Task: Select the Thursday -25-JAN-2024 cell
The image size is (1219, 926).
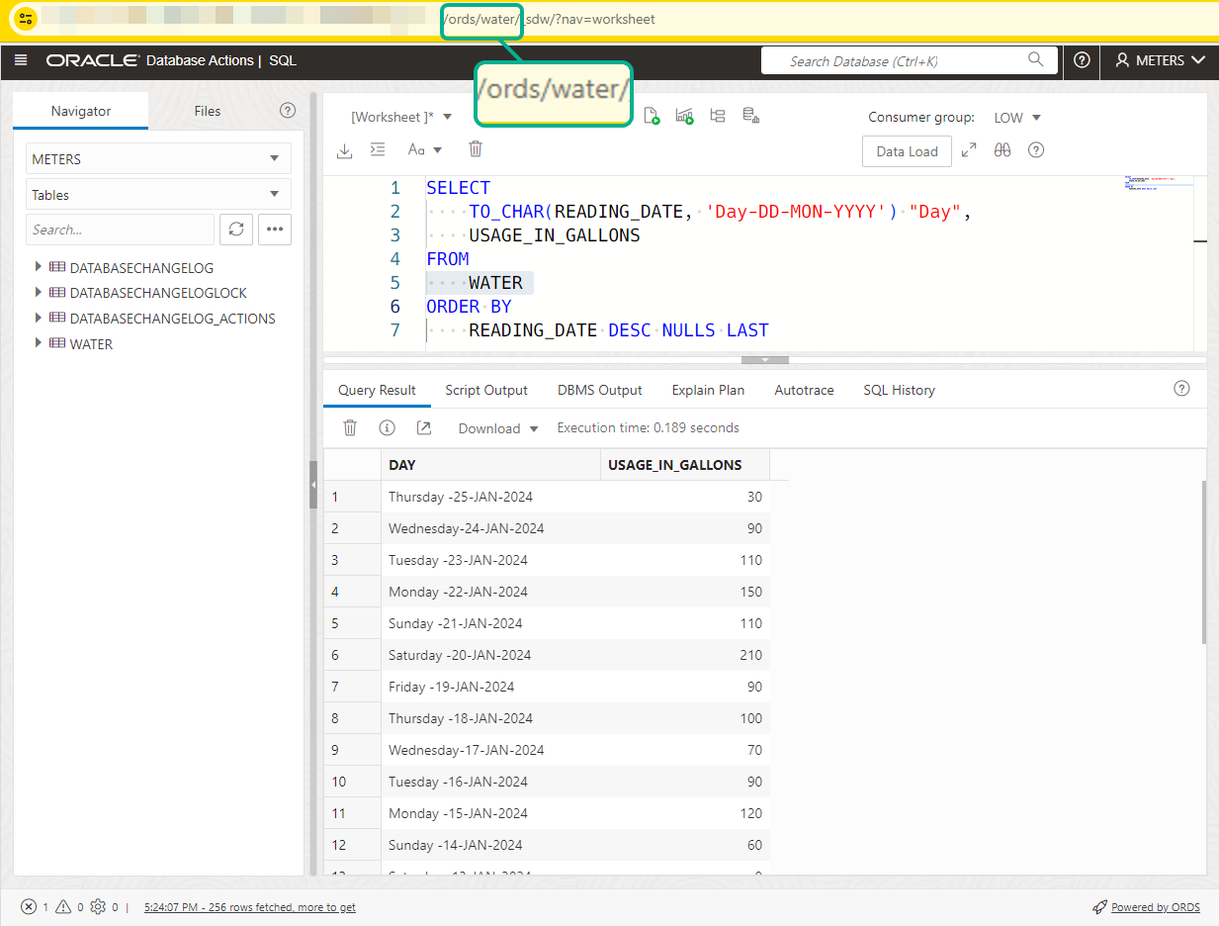Action: [x=490, y=497]
